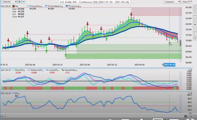Click the TCross.Short legend label
Image resolution: width=197 pixels, height=120 pixels.
tap(35, 6)
